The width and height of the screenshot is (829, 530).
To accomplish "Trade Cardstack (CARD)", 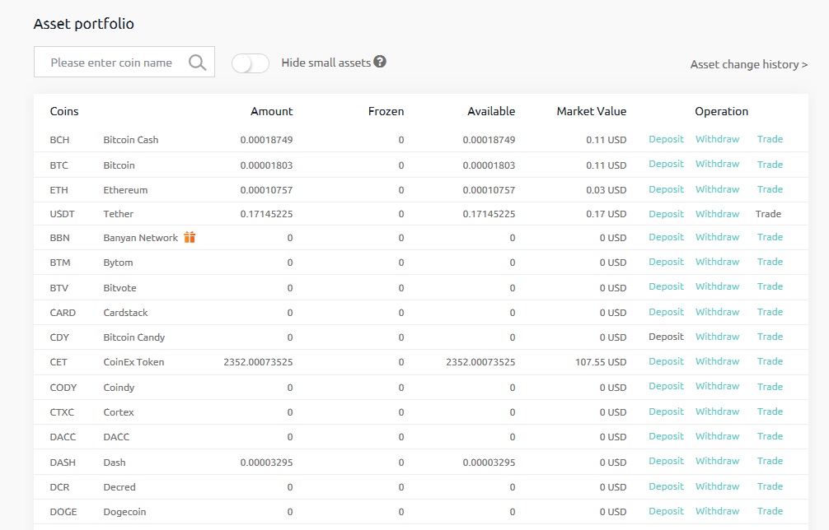I will coord(770,312).
